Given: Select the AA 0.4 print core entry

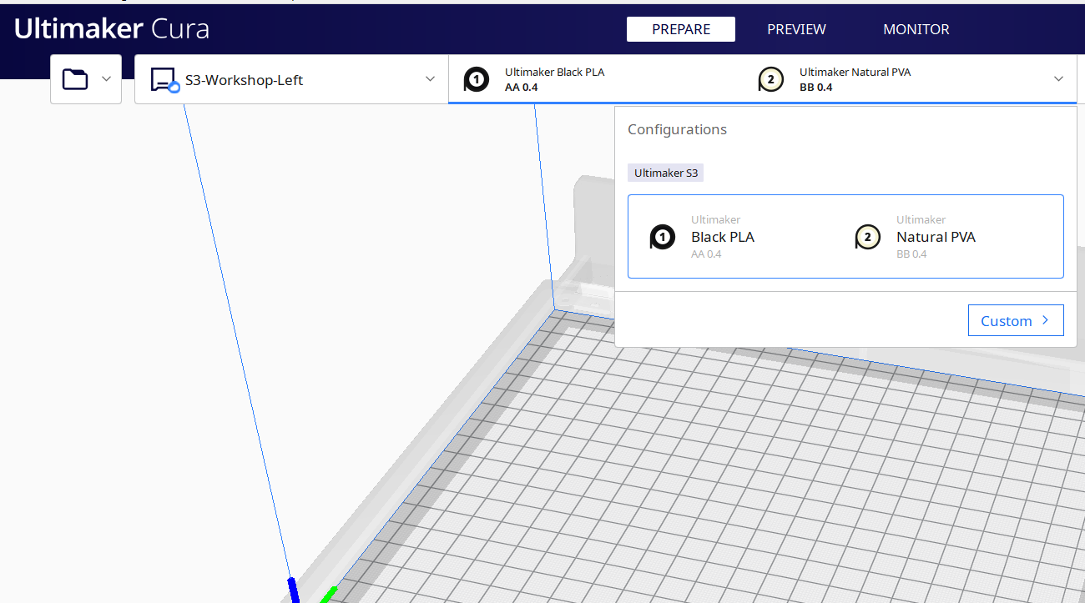Looking at the screenshot, I should click(x=706, y=254).
